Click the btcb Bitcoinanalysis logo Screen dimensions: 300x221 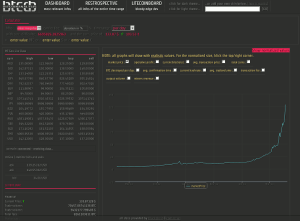(19, 6)
